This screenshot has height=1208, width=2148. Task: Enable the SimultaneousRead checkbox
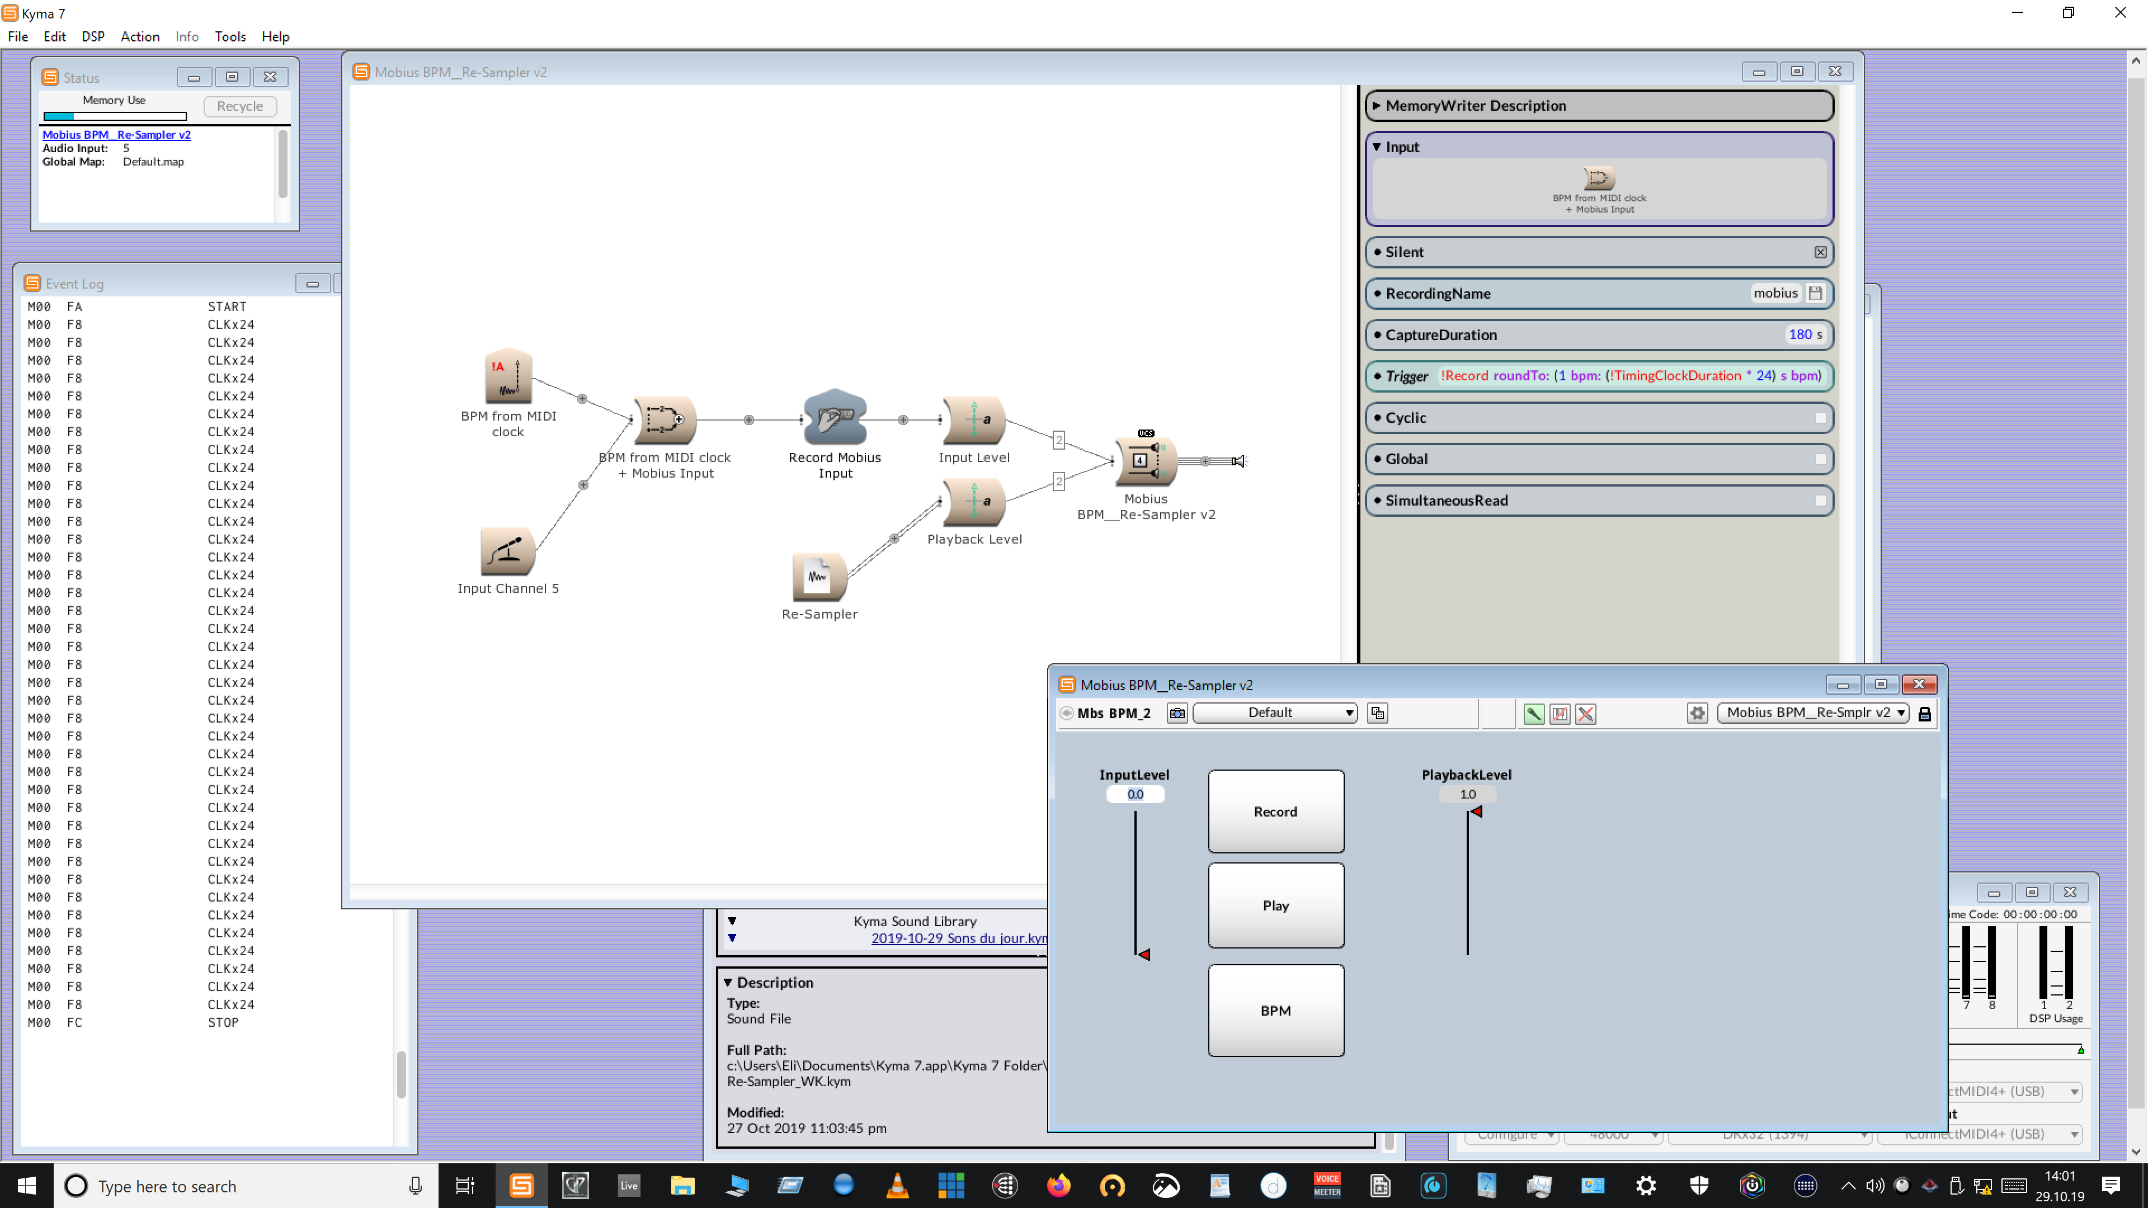pyautogui.click(x=1820, y=500)
